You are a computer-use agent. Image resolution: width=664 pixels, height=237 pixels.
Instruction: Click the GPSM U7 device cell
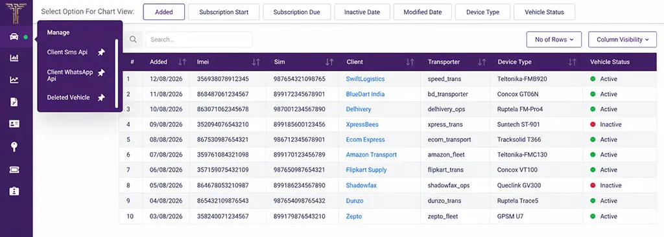tap(510, 216)
